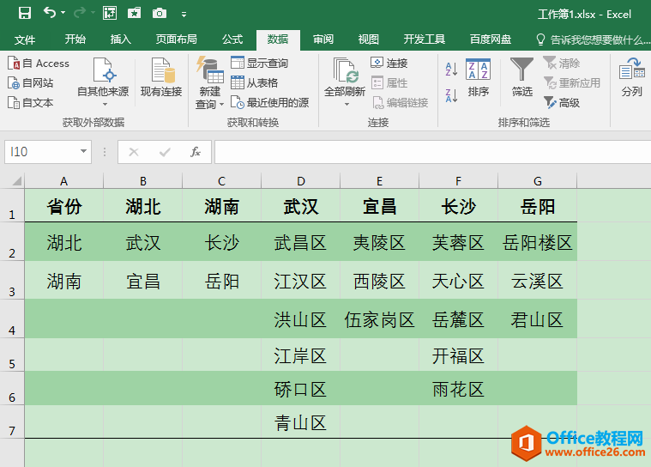Click the Save icon in quick access toolbar
Viewport: 651px width, 467px height.
click(x=25, y=13)
